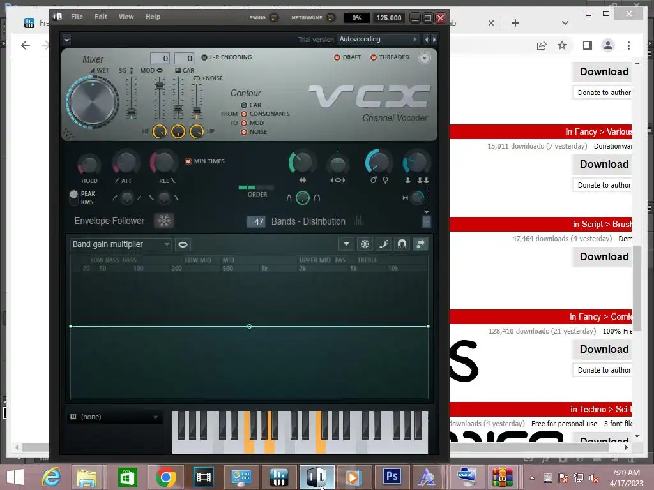Click the Order level indicator
This screenshot has height=490, width=654.
pos(256,188)
